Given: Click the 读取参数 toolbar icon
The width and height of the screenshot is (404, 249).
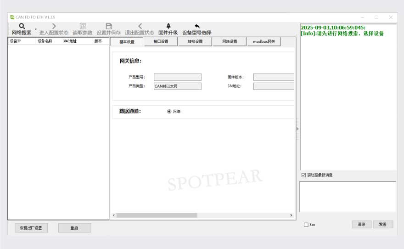Looking at the screenshot, I should tap(83, 26).
